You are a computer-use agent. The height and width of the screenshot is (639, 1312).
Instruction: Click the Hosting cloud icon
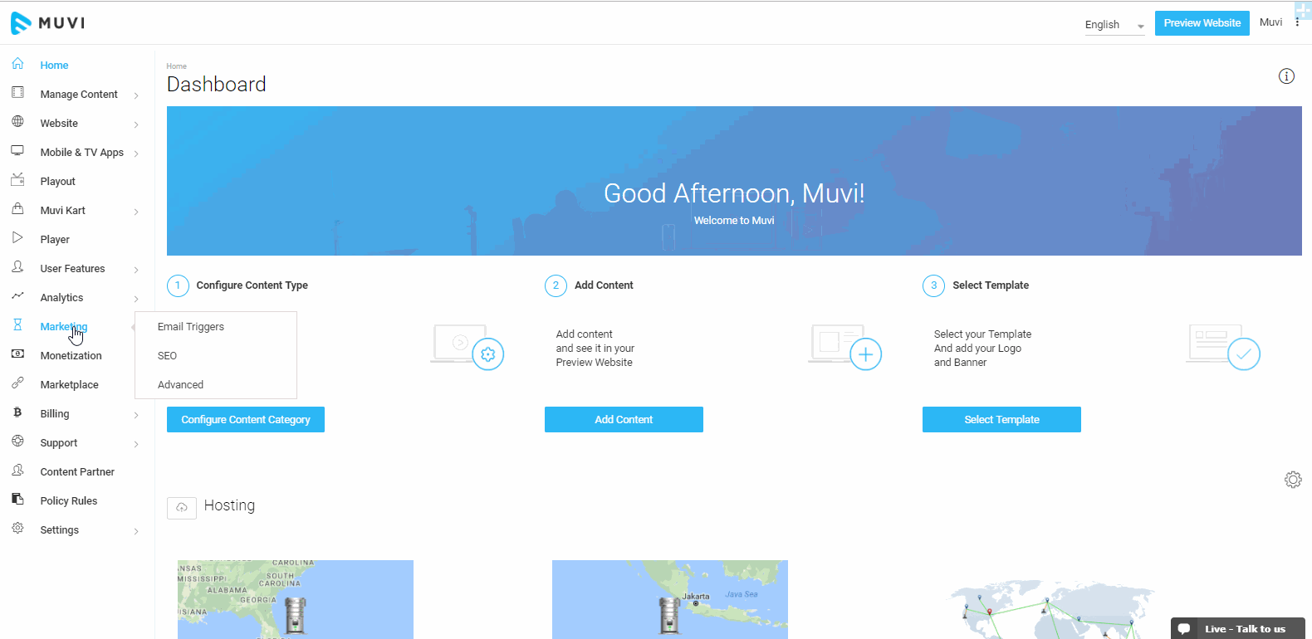point(182,507)
